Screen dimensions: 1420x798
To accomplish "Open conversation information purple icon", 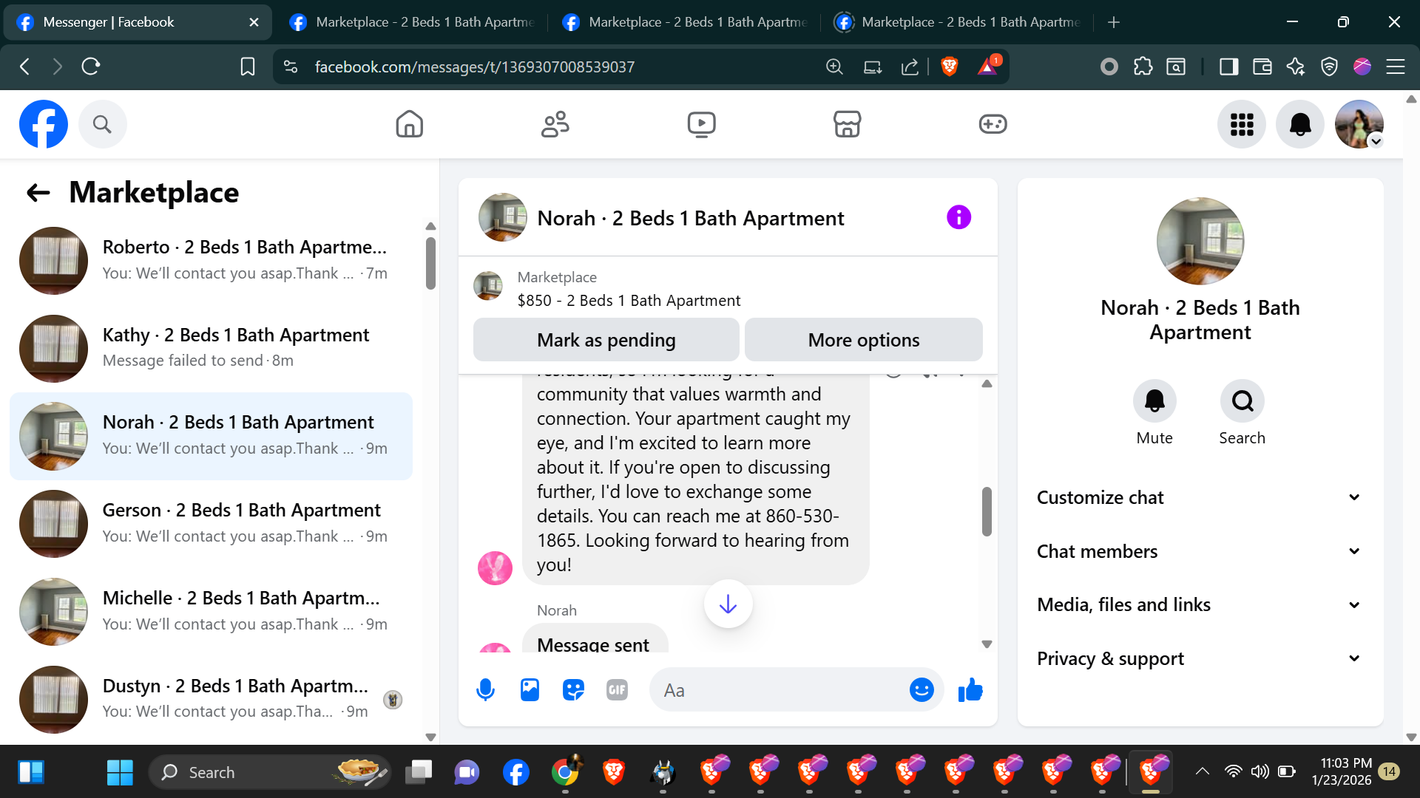I will pos(958,218).
